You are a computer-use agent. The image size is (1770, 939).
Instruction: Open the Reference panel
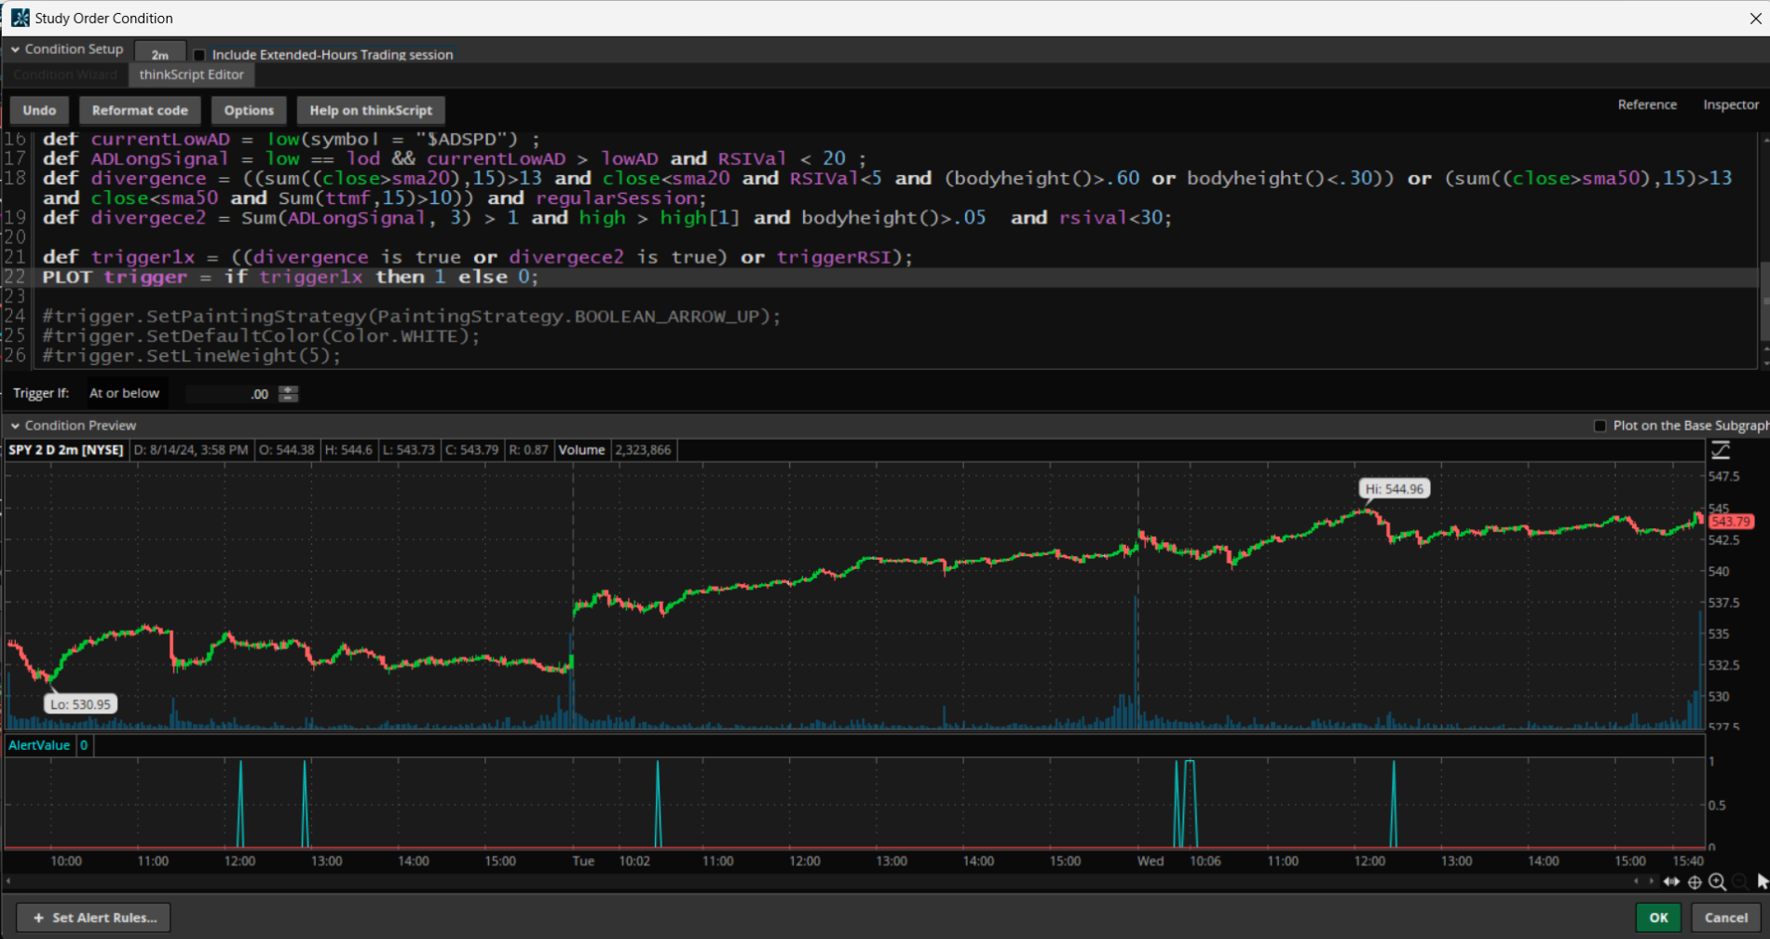coord(1647,104)
